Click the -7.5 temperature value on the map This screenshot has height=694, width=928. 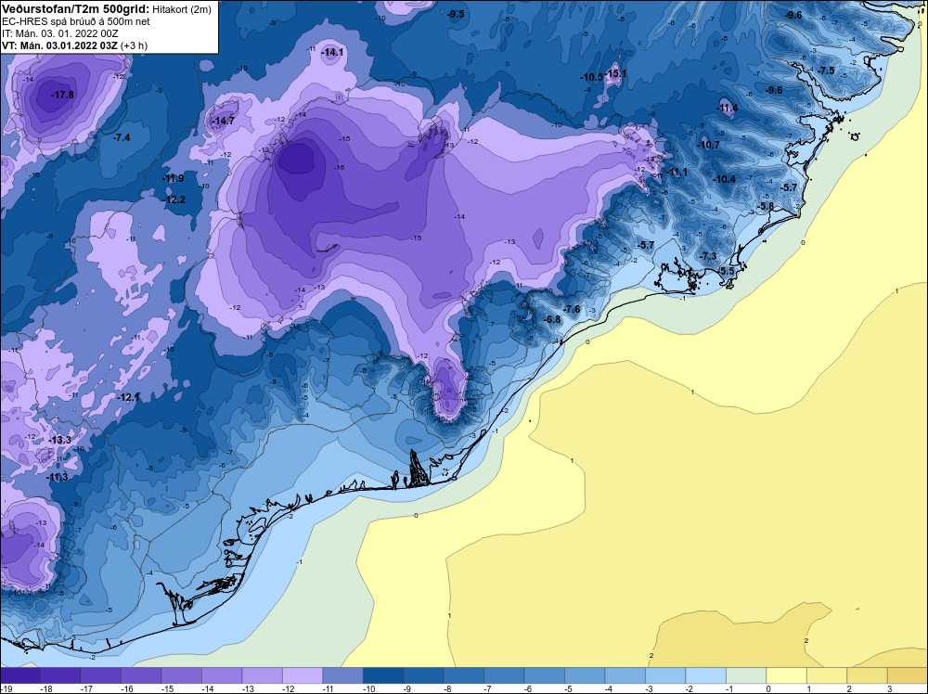[826, 71]
